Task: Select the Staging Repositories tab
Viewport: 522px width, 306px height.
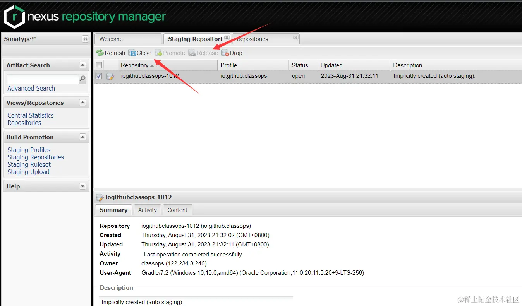Action: (197, 39)
